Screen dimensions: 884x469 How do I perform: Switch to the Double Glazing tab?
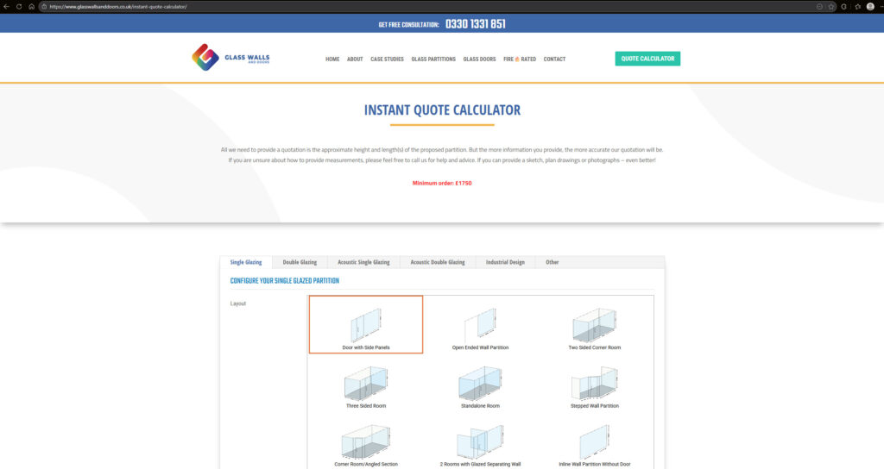click(x=300, y=262)
